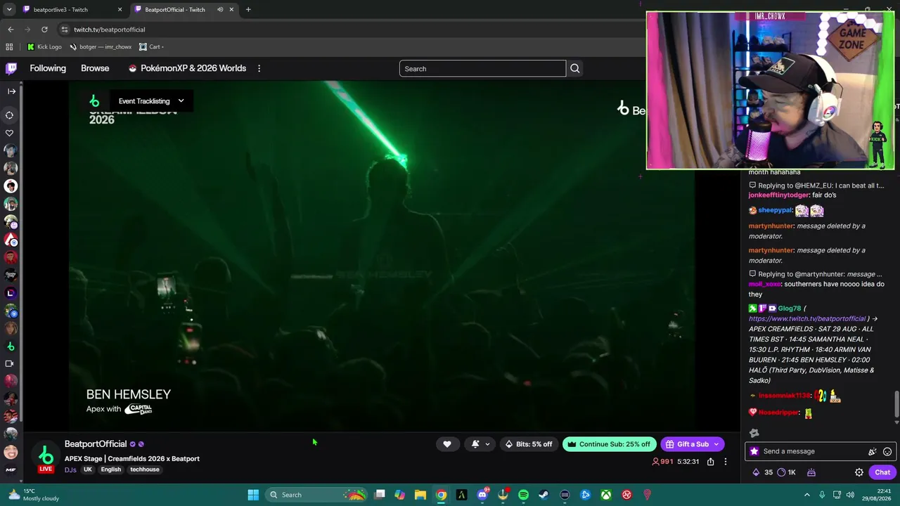
Task: Click the Browse nav tab
Action: [95, 68]
